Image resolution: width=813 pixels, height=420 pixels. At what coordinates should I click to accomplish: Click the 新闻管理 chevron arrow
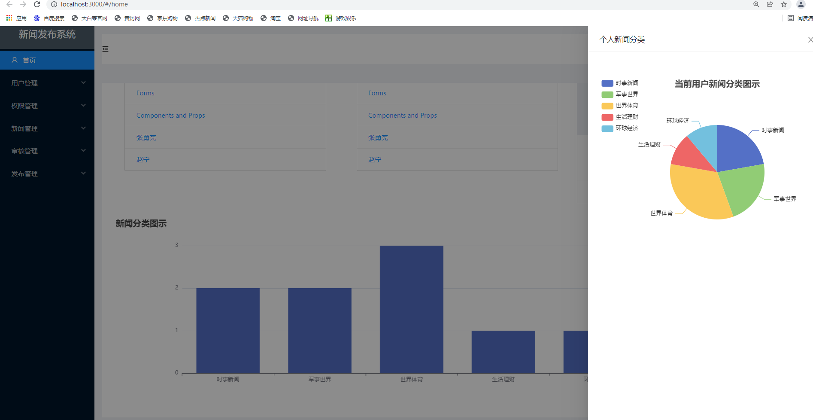[83, 128]
